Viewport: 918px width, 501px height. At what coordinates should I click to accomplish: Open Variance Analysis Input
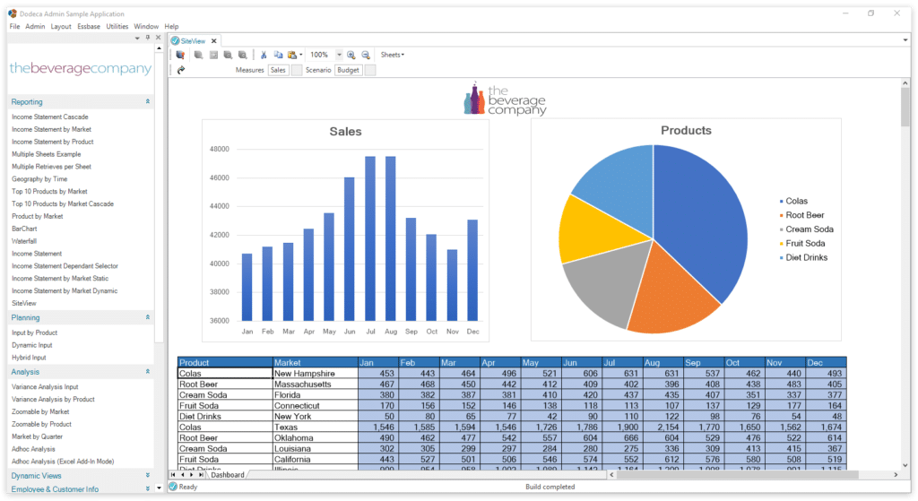[x=45, y=387]
